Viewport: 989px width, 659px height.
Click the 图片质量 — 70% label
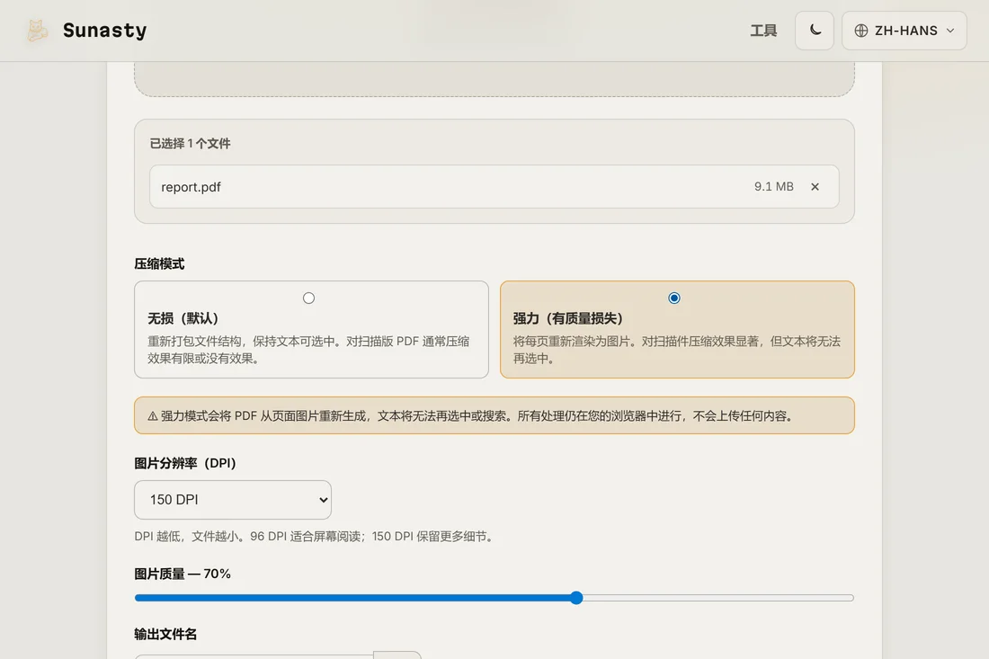pos(183,574)
